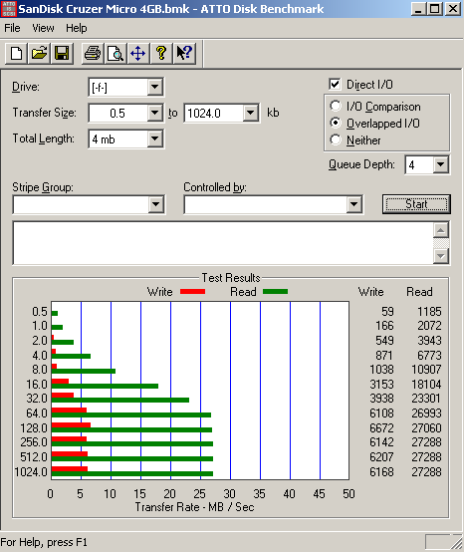The height and width of the screenshot is (552, 464).
Task: Expand the Queue Depth combo box
Action: 441,164
